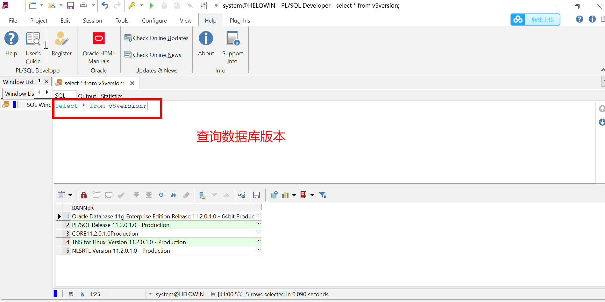
Task: Open the User's Guide
Action: (x=33, y=48)
